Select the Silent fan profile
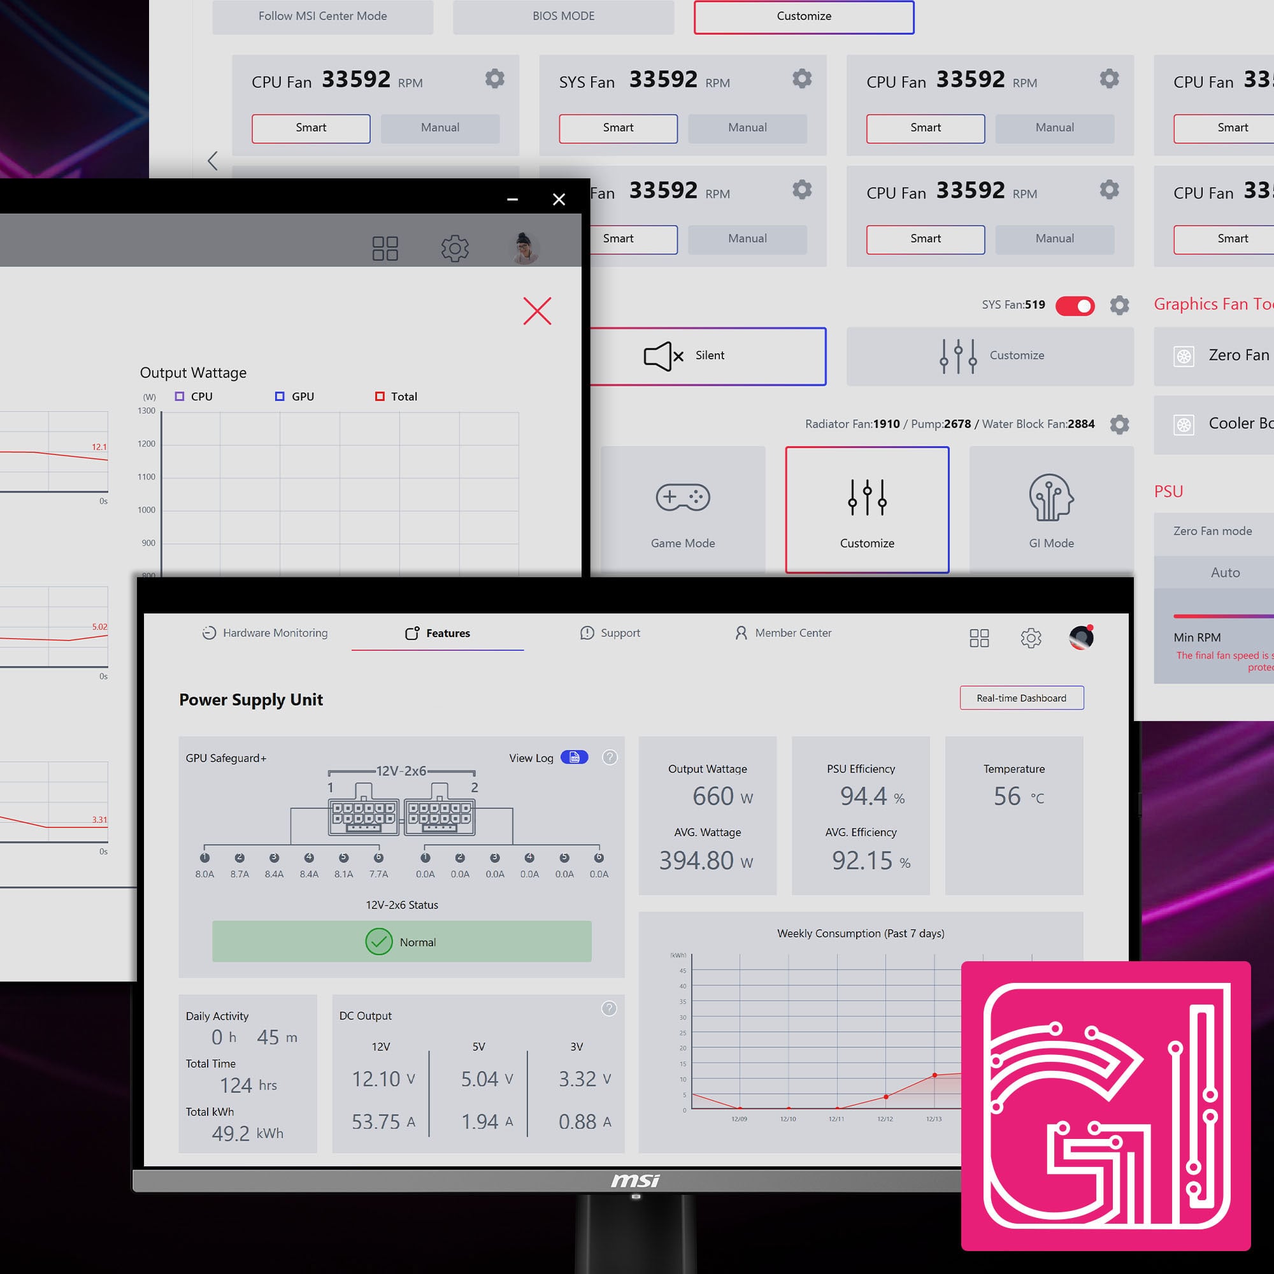 coord(708,356)
